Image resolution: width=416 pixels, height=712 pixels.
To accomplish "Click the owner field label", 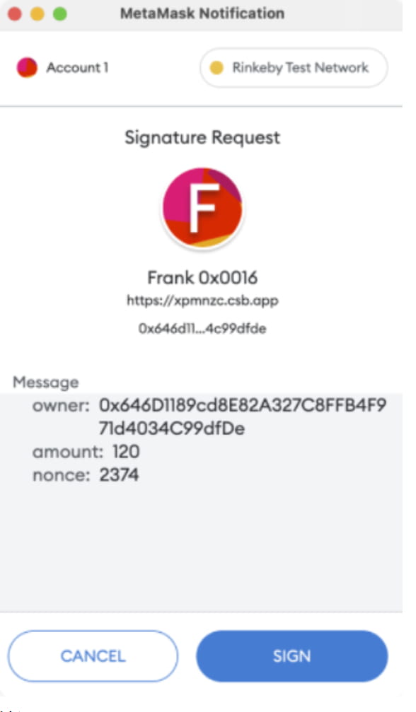I will [62, 406].
